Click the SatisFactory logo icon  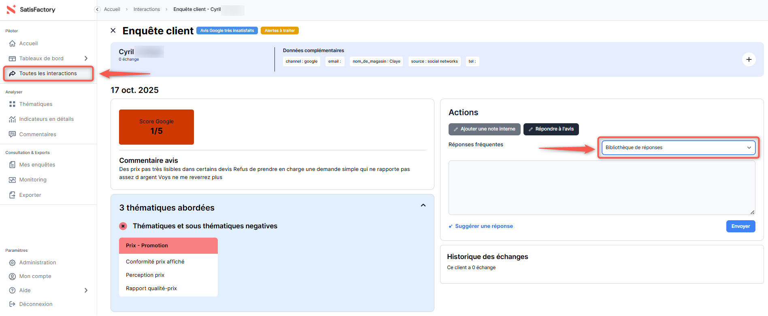(x=11, y=9)
